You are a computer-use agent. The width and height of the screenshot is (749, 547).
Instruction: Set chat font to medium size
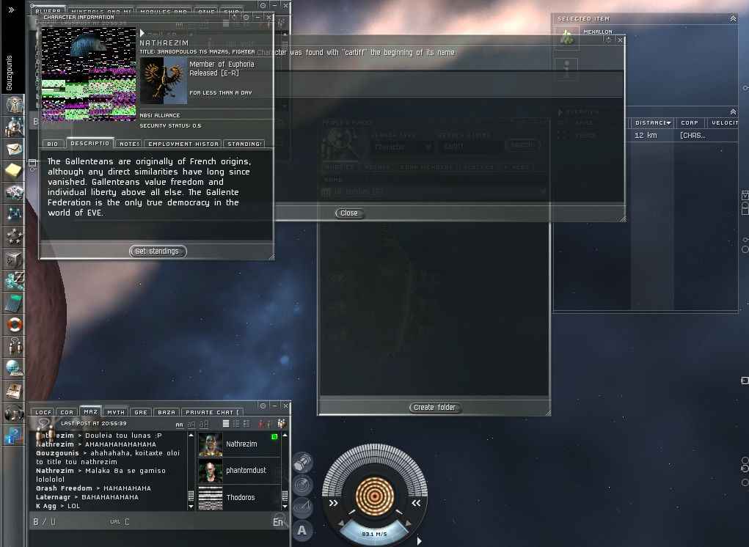pyautogui.click(x=191, y=424)
